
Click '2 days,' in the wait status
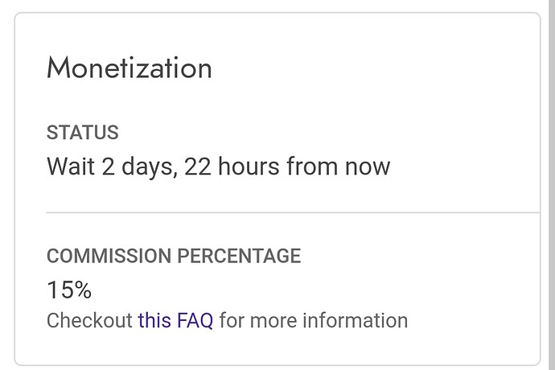click(x=140, y=166)
